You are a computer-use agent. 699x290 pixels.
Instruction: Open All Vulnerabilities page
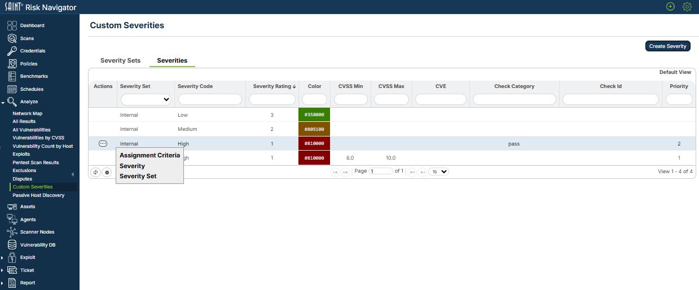(x=31, y=130)
